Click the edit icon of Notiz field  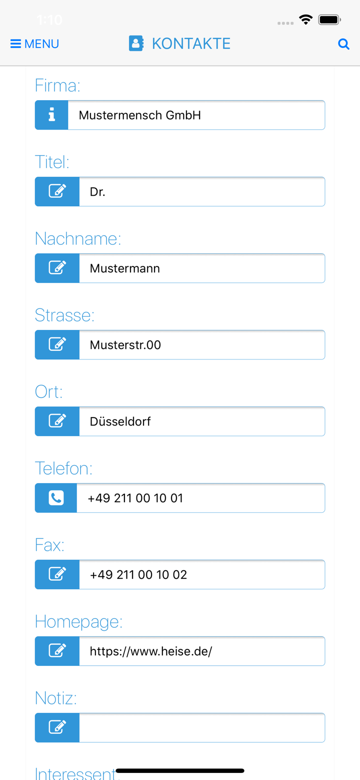click(x=57, y=728)
